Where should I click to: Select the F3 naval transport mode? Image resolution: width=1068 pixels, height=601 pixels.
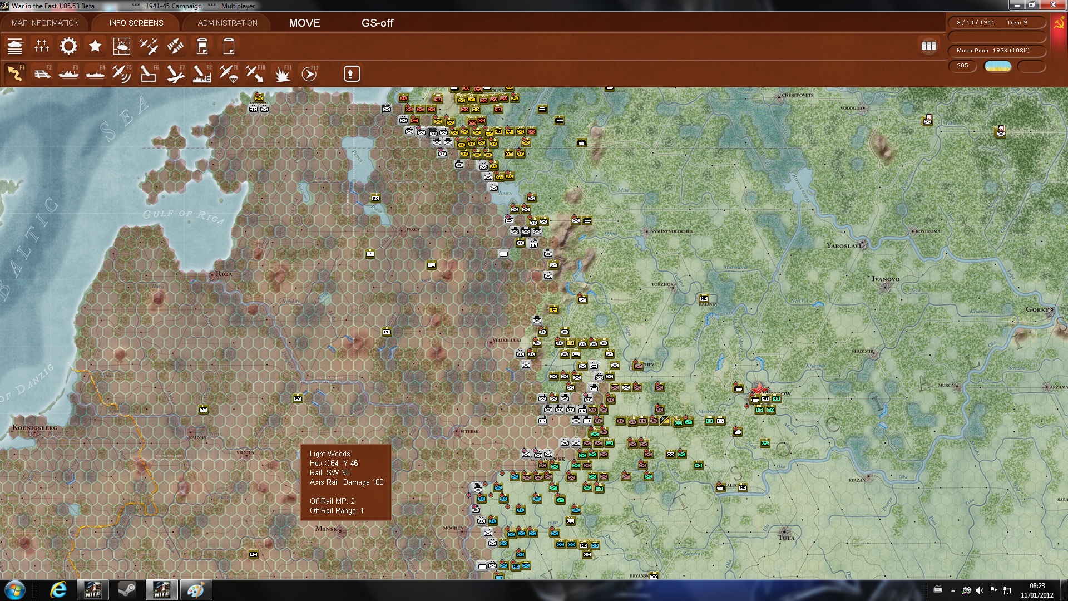tap(68, 73)
